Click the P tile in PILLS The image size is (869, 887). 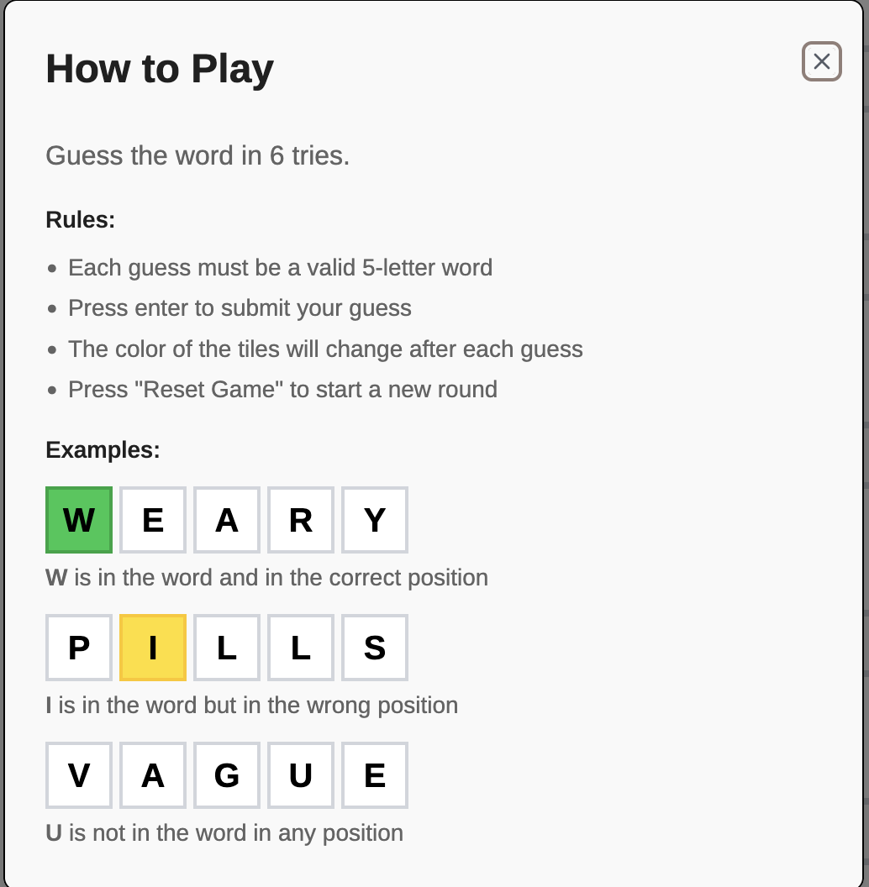coord(79,648)
